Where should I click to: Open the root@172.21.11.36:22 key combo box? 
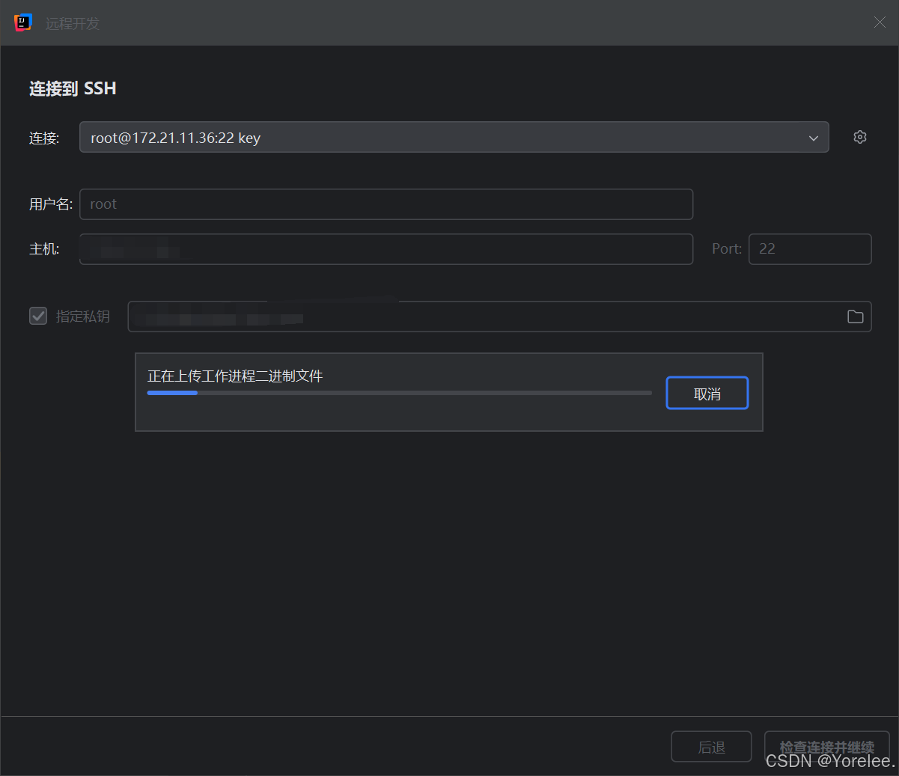coord(454,138)
